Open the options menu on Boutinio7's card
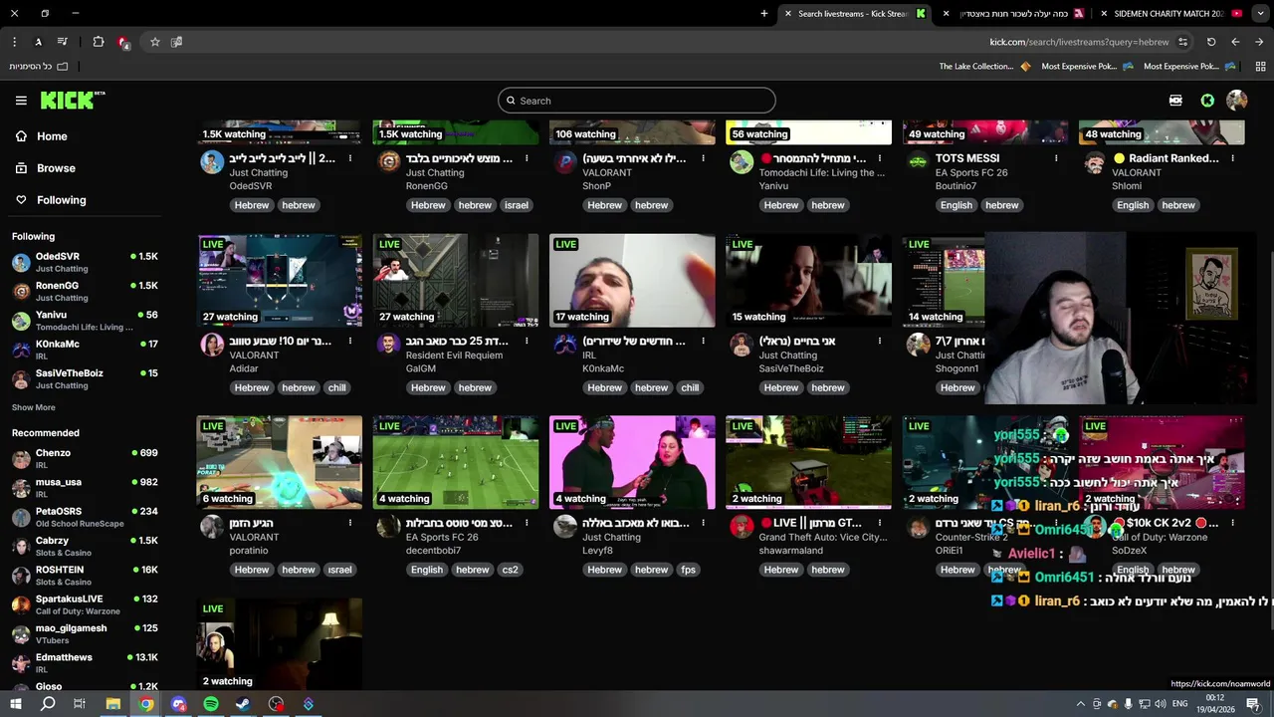Viewport: 1274px width, 717px height. pos(1056,158)
